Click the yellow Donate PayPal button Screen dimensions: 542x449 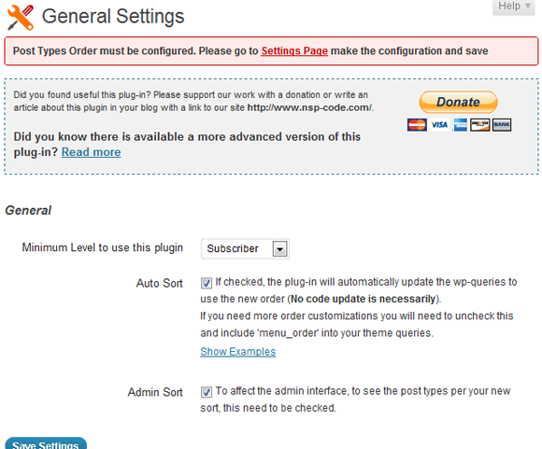click(458, 103)
